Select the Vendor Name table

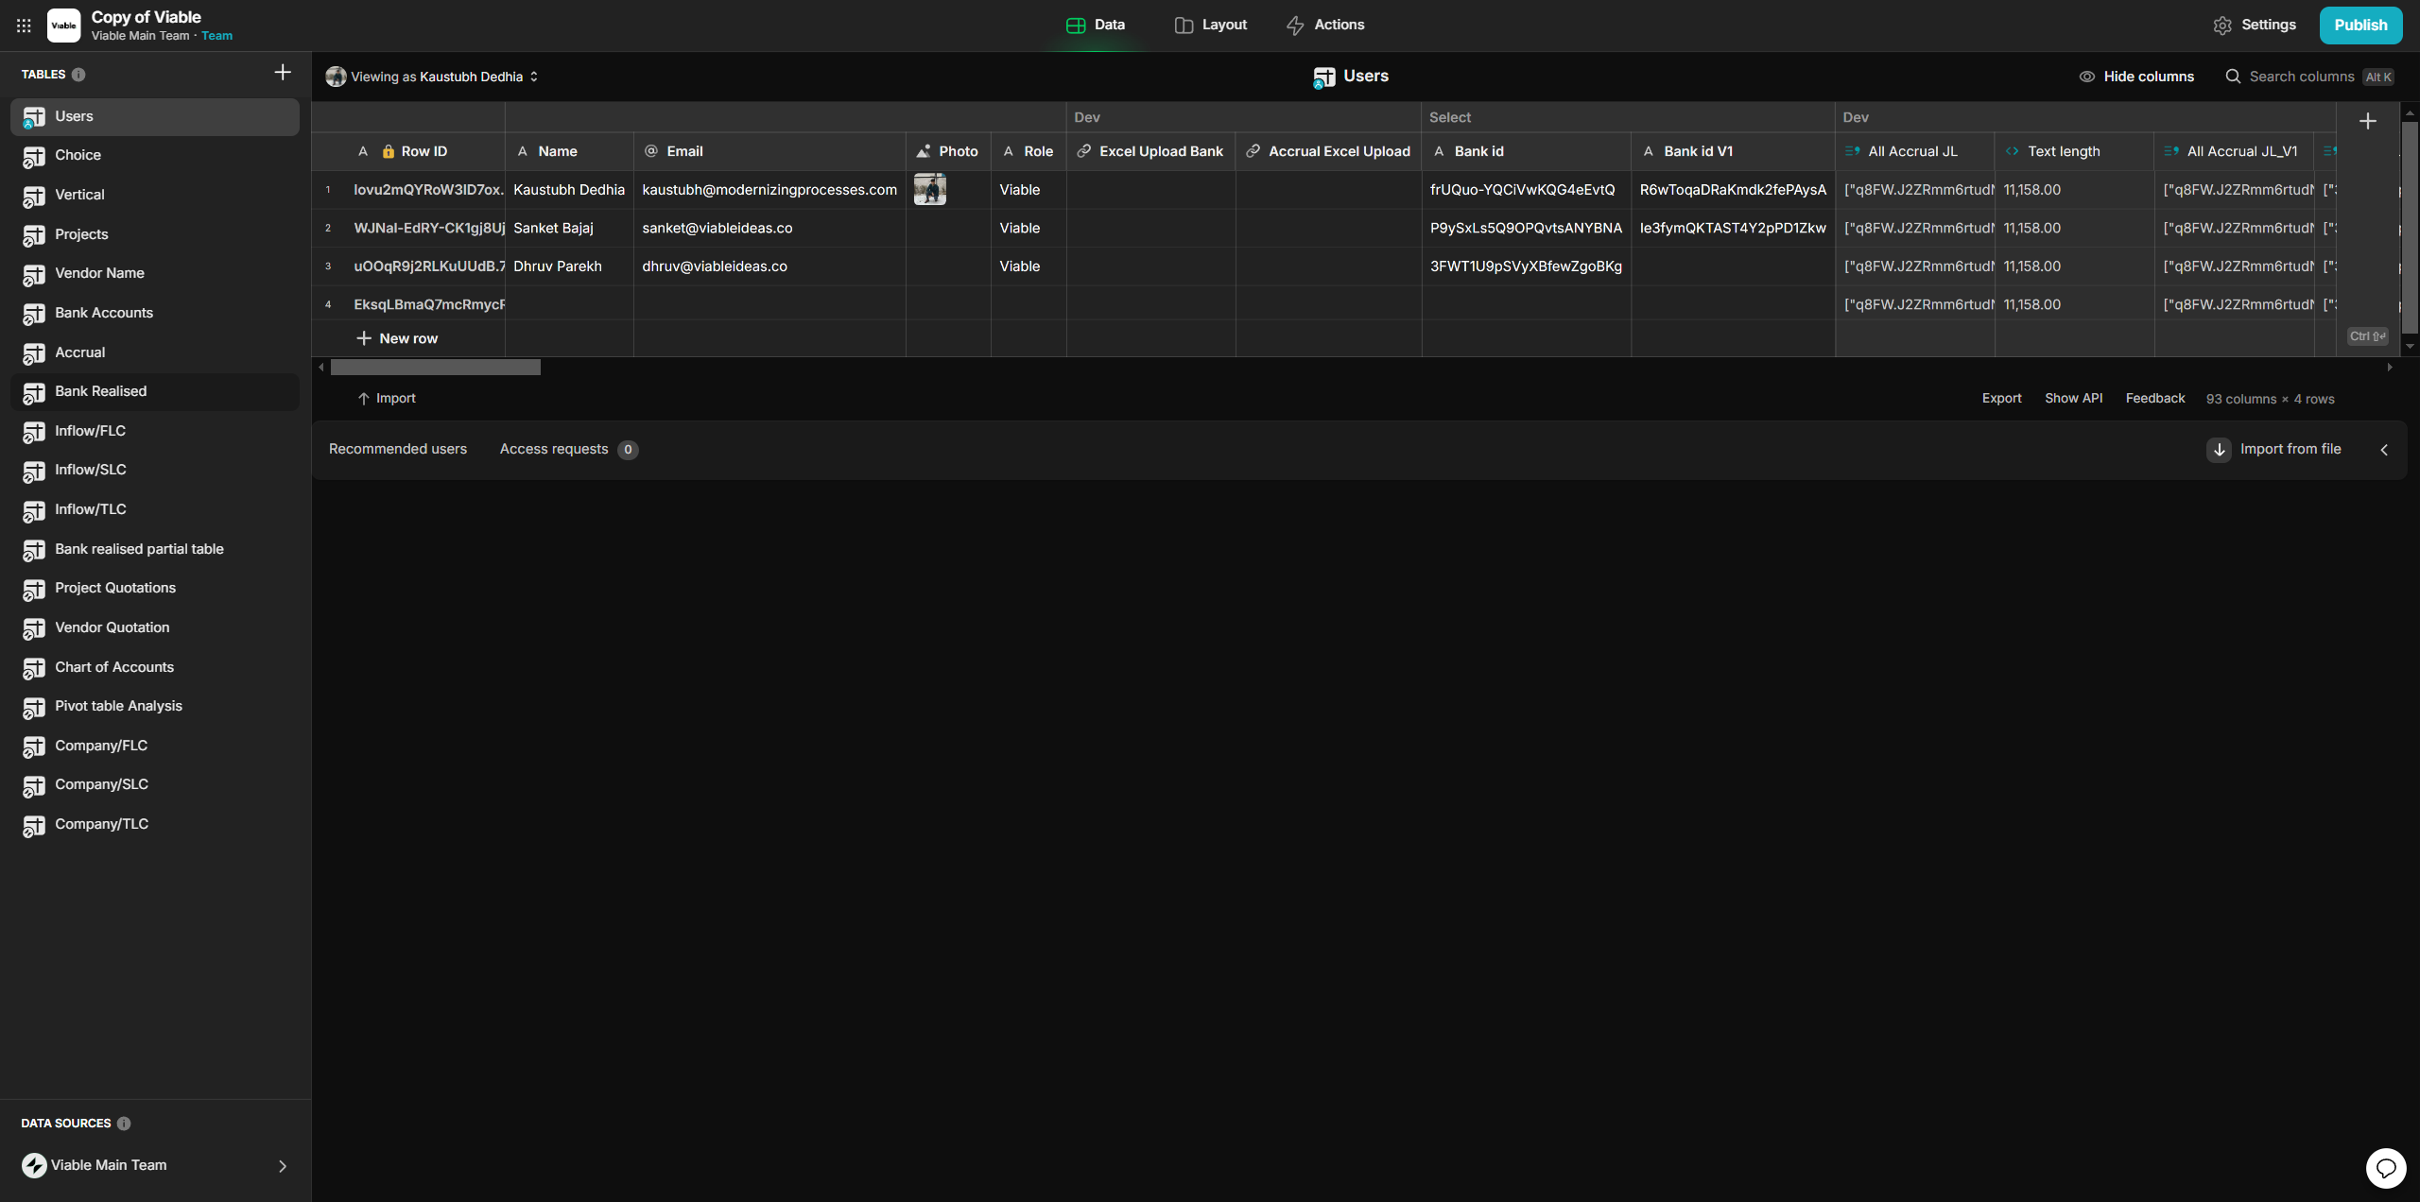155,273
